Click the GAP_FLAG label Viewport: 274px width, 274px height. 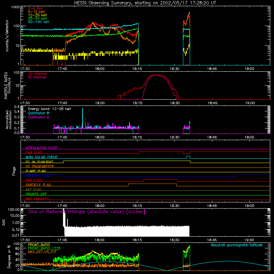[34, 152]
